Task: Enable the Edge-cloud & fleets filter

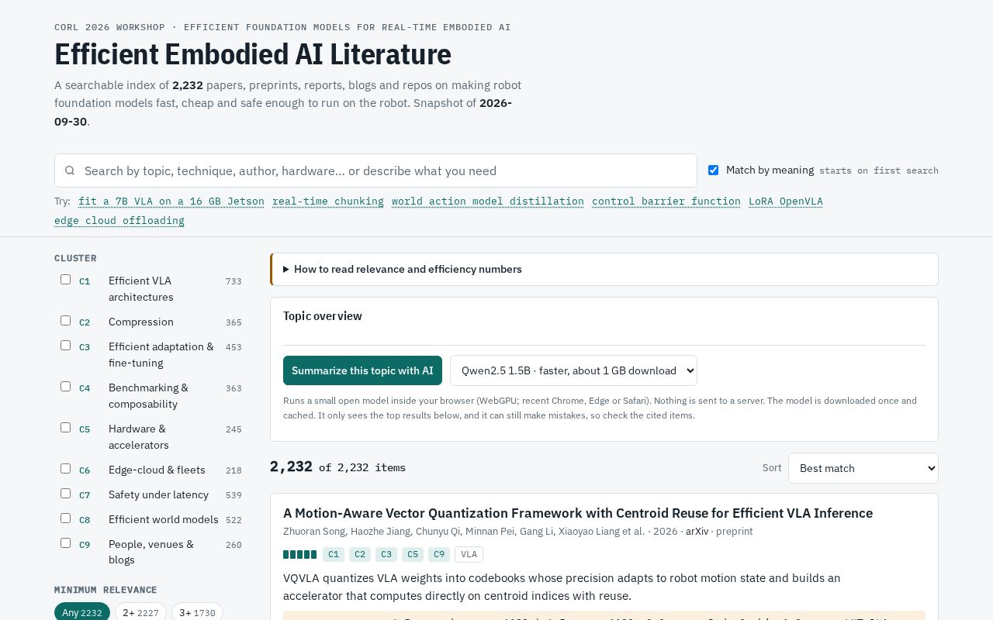Action: (66, 469)
